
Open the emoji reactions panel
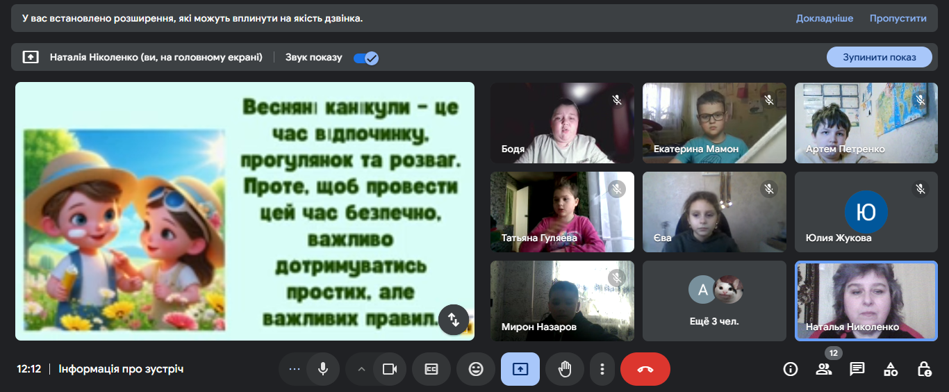(x=476, y=369)
